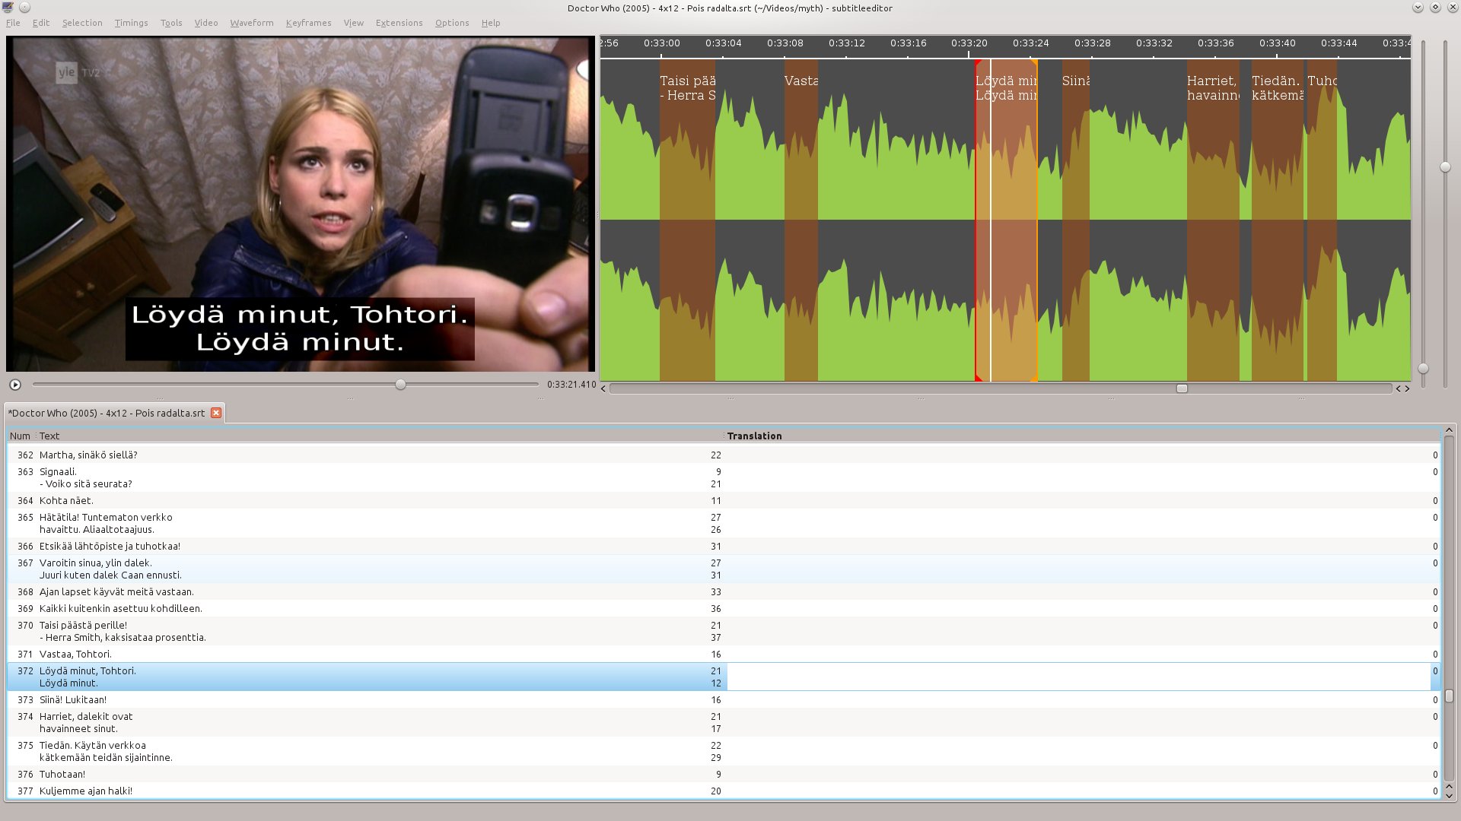This screenshot has width=1461, height=821.
Task: Select subtitle 362 'Martha, sinäkö siellä?'
Action: coord(723,455)
